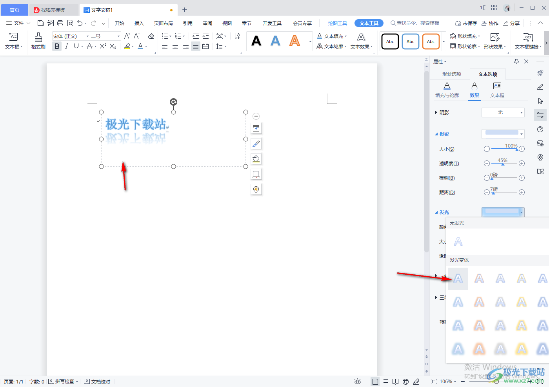Click the increase indent icon
This screenshot has height=387, width=549.
click(x=205, y=36)
